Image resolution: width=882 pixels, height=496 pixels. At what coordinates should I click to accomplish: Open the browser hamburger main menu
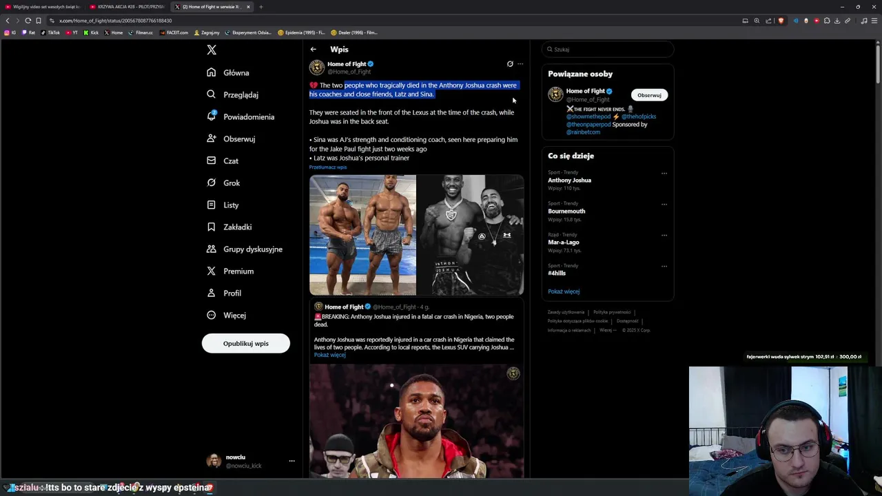pos(874,21)
